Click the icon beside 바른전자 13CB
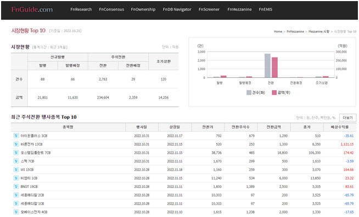Screen dimensions: 359x217 16,144
